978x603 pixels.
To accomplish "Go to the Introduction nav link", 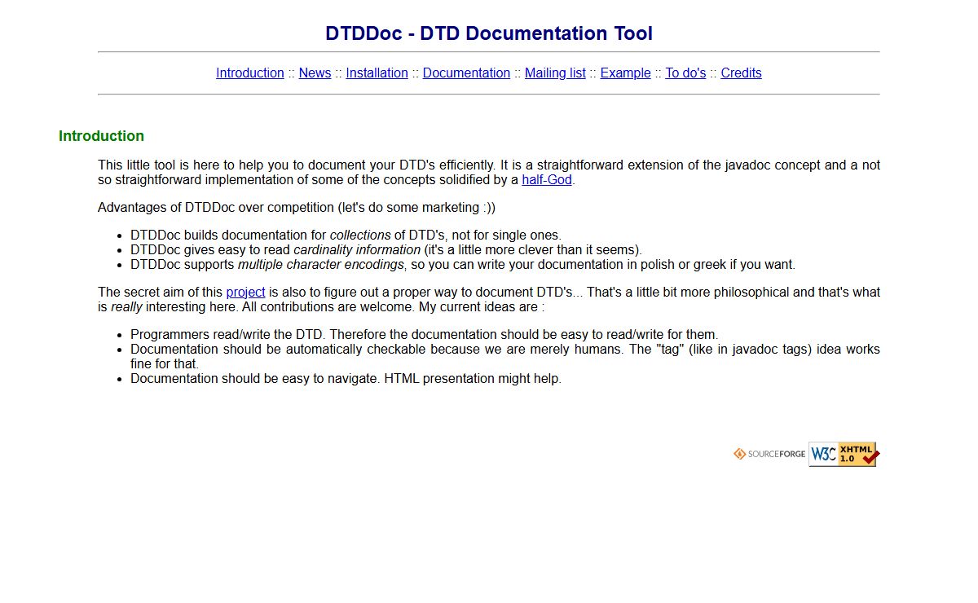I will (250, 73).
